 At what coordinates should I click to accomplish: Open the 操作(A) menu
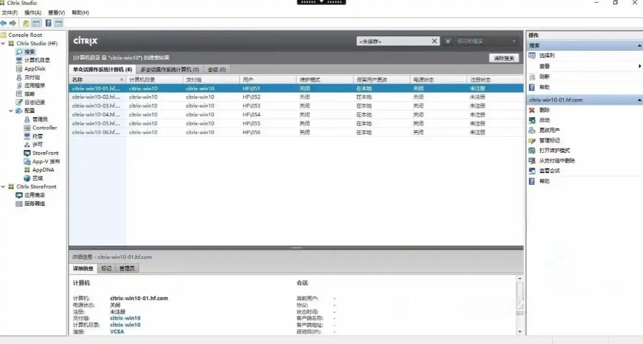coord(33,13)
